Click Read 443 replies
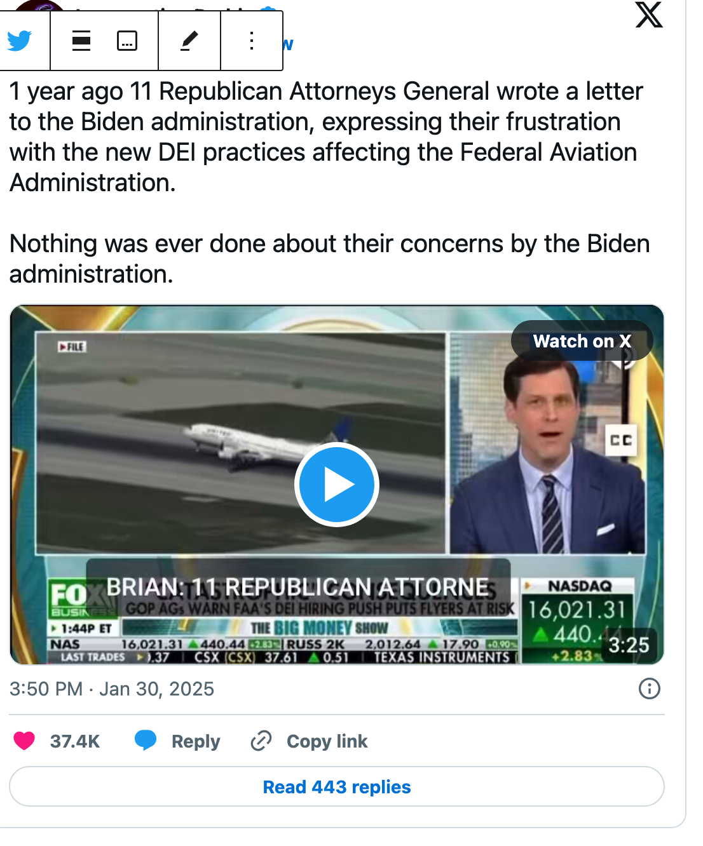This screenshot has width=703, height=846. tap(337, 787)
